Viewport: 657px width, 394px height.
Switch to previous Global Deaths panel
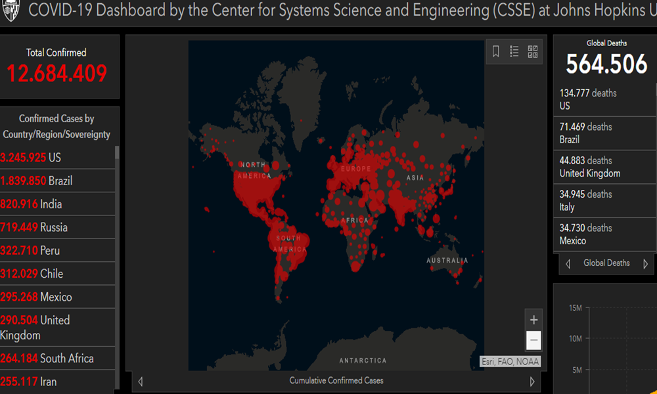(568, 263)
